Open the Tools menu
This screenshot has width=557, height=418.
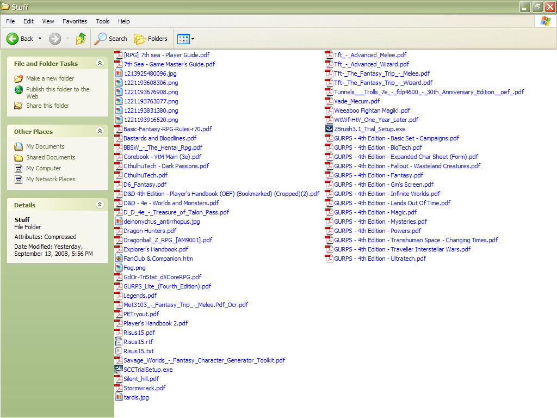pos(103,21)
